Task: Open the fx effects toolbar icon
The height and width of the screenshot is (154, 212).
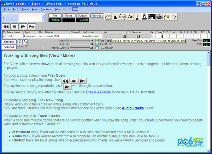Action: (130, 17)
